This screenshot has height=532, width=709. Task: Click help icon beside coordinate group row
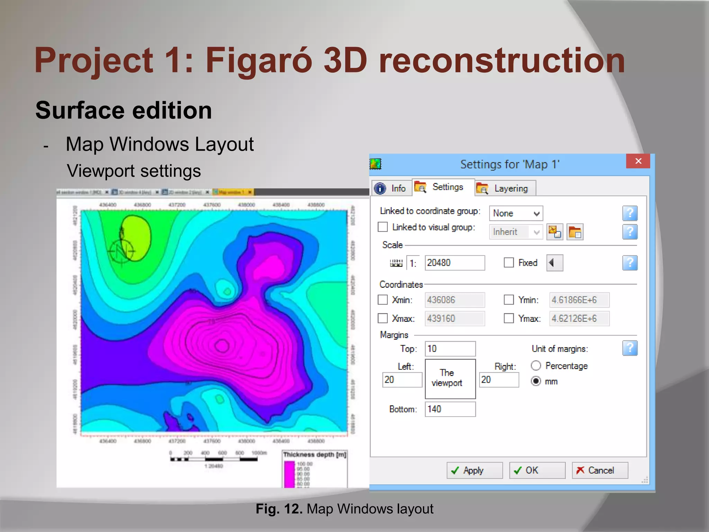630,213
